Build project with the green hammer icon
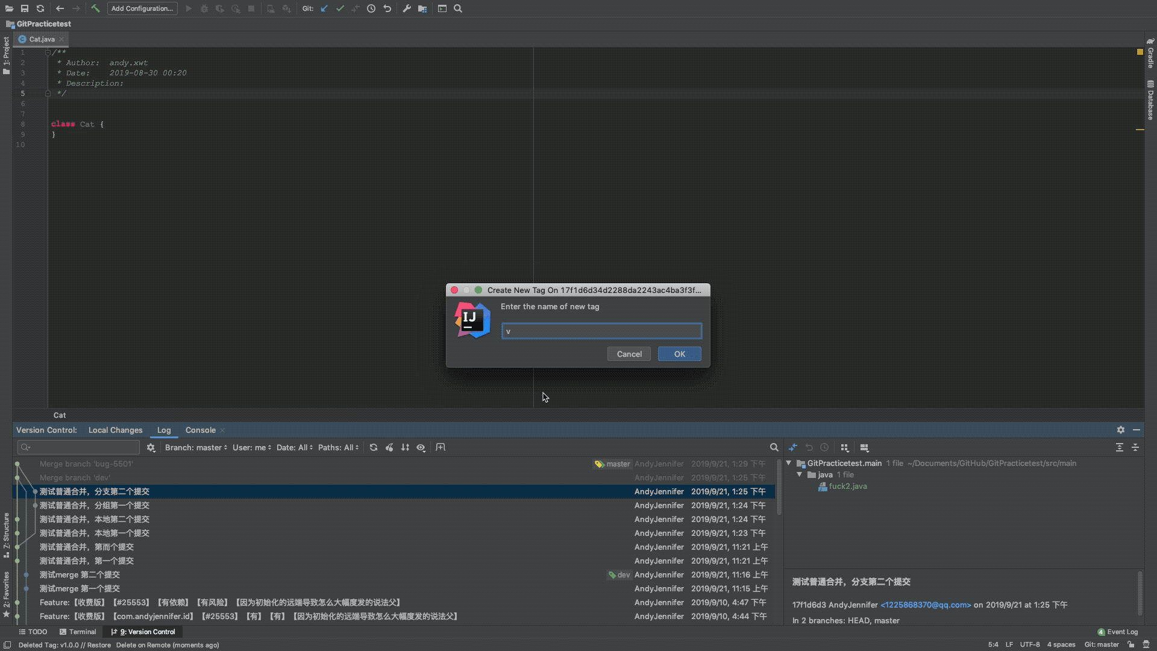This screenshot has height=651, width=1157. tap(95, 8)
